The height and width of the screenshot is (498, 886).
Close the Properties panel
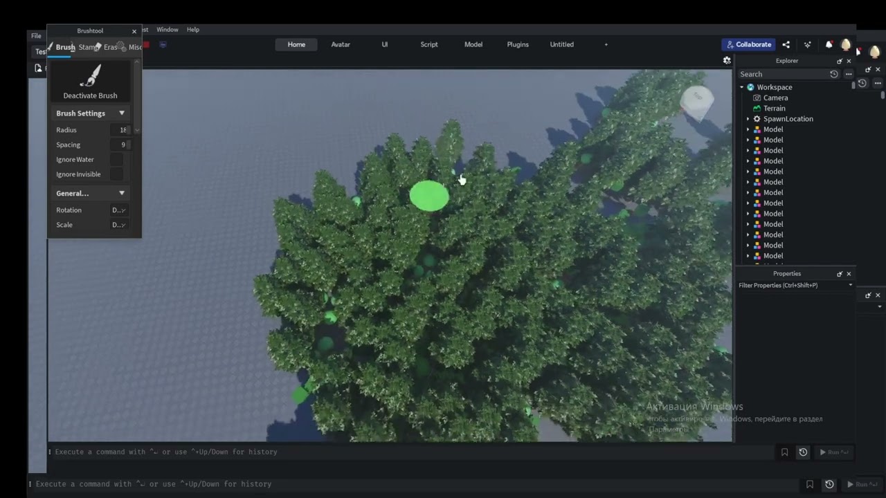coord(849,274)
